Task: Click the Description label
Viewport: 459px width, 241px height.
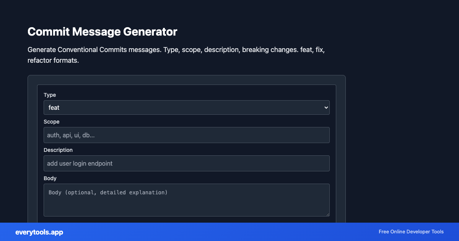Action: point(58,150)
